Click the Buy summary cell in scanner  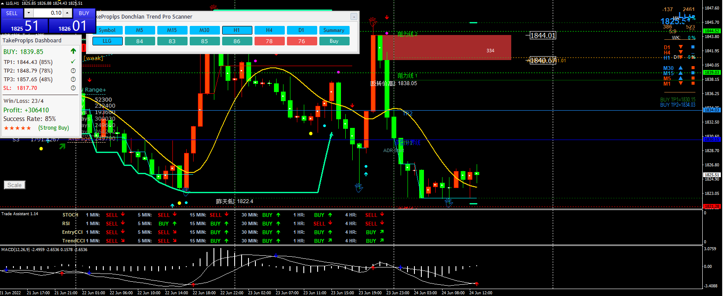click(334, 41)
